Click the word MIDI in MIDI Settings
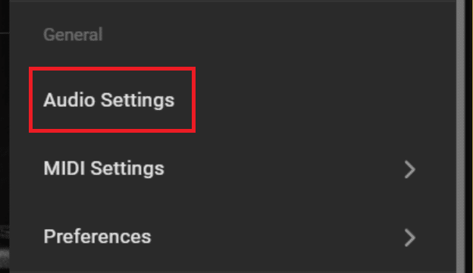The height and width of the screenshot is (273, 473). click(x=64, y=168)
